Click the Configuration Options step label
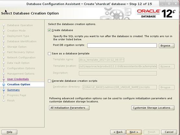Image resolution: width=180 pixels, height=135 pixels. tap(21, 68)
